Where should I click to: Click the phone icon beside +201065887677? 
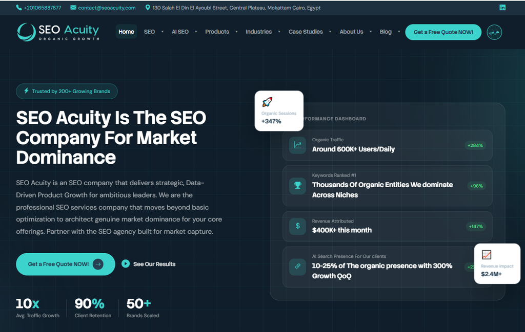[19, 8]
